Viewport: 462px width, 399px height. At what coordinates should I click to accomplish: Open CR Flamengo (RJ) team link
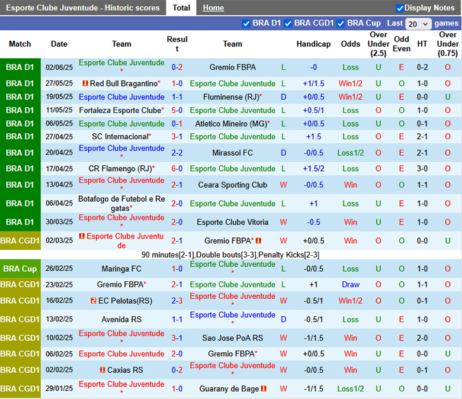120,169
